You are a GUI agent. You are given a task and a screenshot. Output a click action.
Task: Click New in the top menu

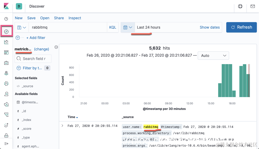tap(19, 18)
